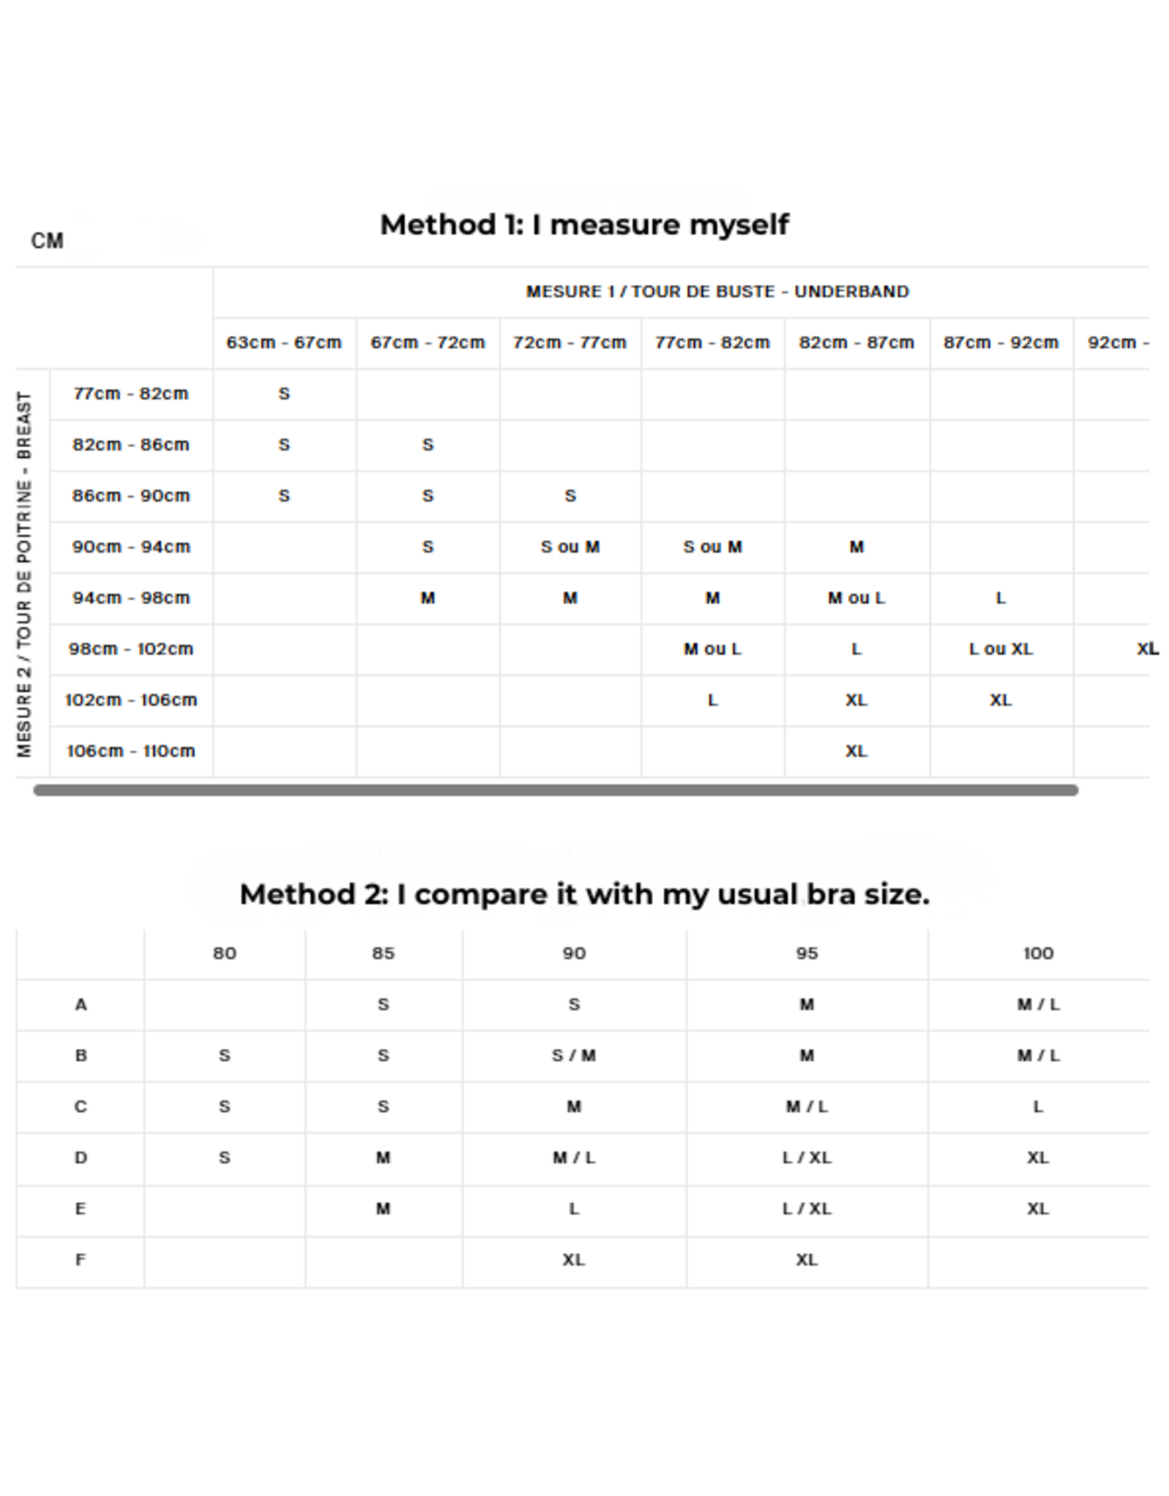The width and height of the screenshot is (1169, 1496).
Task: Click the 'Method 2' bra size comparison heading
Action: click(x=584, y=894)
